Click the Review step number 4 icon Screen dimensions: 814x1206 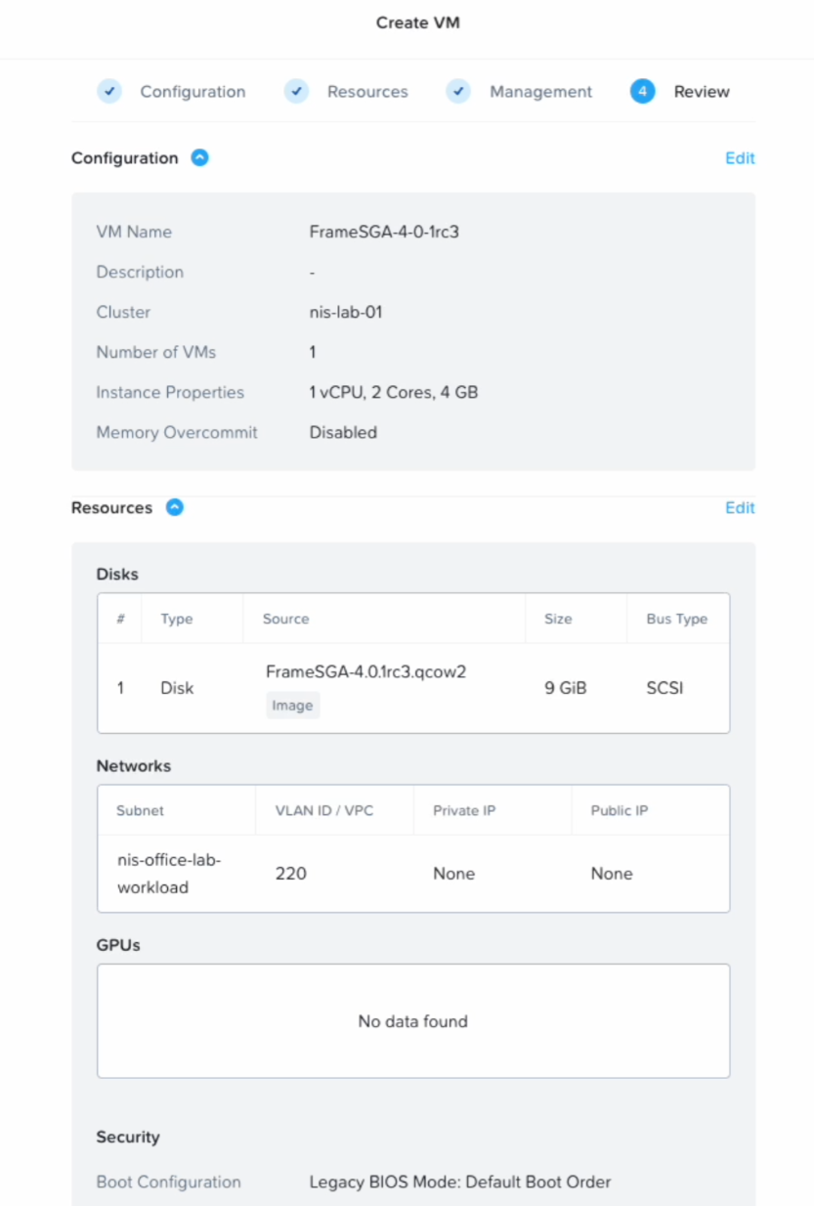642,91
